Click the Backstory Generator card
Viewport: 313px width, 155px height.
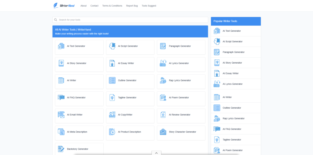coord(79,149)
